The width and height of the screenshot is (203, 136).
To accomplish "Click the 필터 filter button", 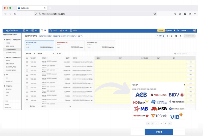I will pos(59,54).
